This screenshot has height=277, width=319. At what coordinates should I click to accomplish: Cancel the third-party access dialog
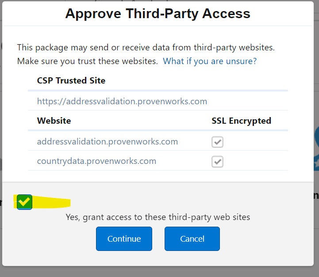192,239
